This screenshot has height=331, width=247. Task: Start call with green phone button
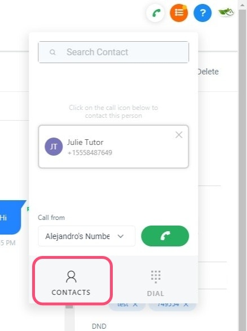(165, 236)
